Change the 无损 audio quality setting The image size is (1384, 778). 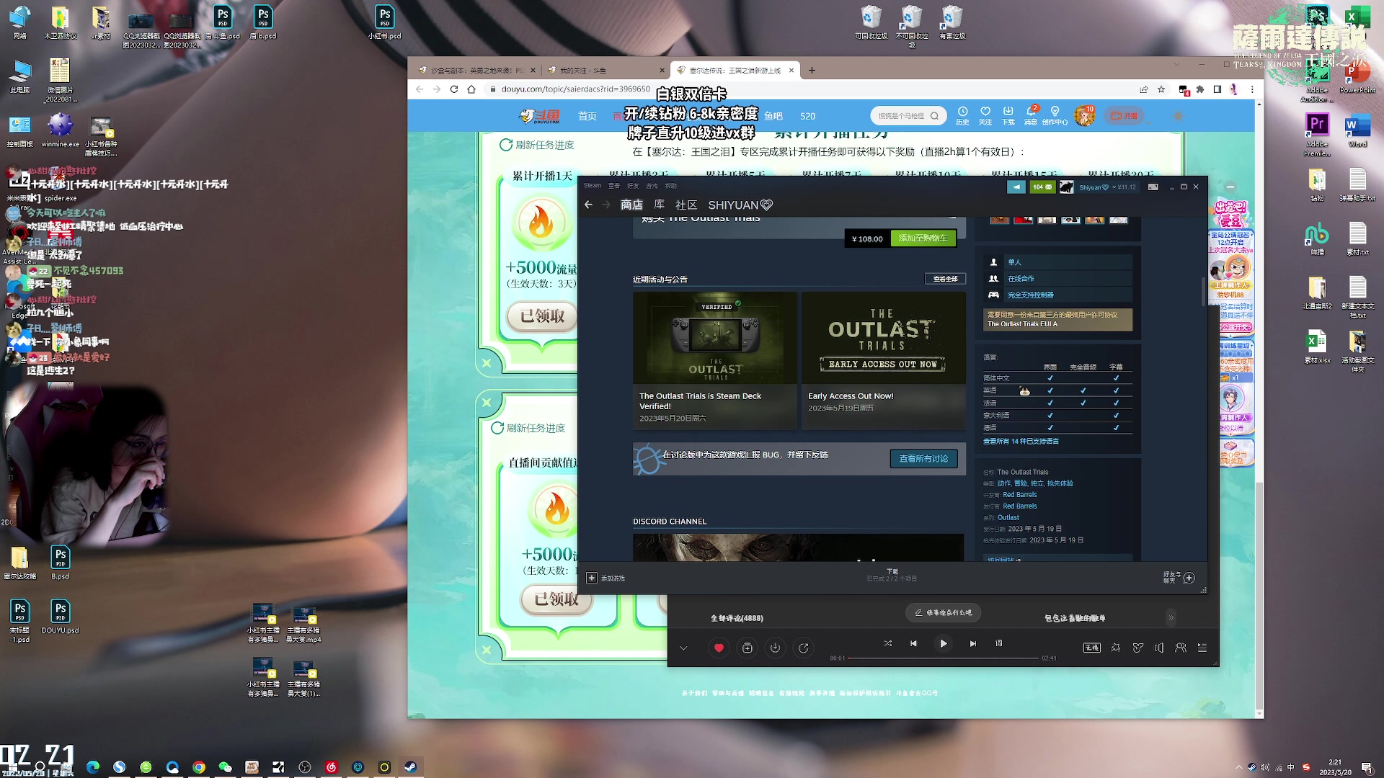(1092, 648)
